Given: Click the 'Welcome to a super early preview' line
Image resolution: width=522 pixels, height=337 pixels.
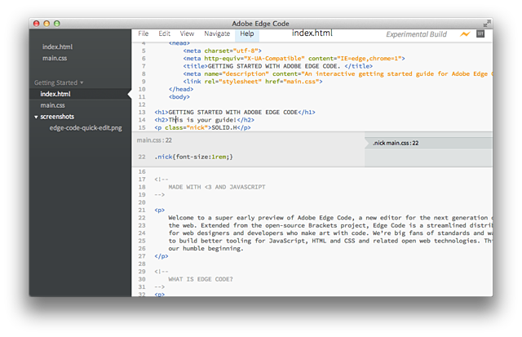Looking at the screenshot, I should click(330, 218).
